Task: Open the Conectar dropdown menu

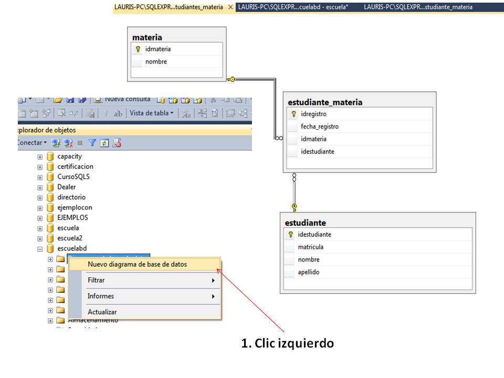Action: (45, 142)
